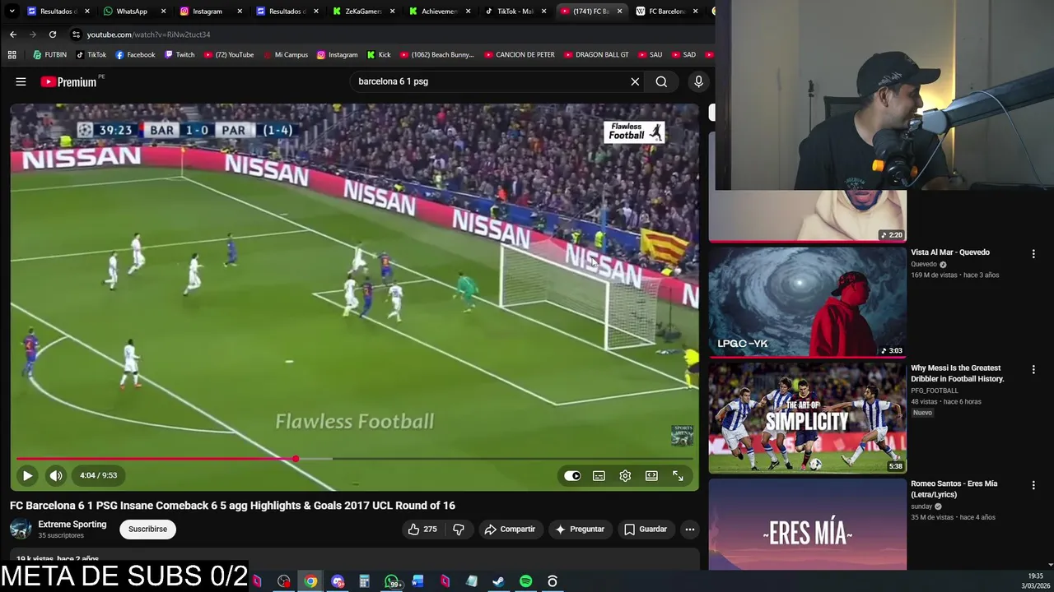The width and height of the screenshot is (1054, 592).
Task: Click the Chrome icon in the taskbar
Action: tap(310, 581)
